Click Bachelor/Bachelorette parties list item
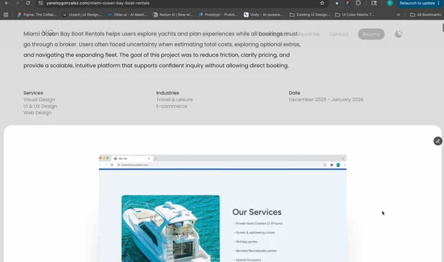444x262 pixels. pos(255,251)
